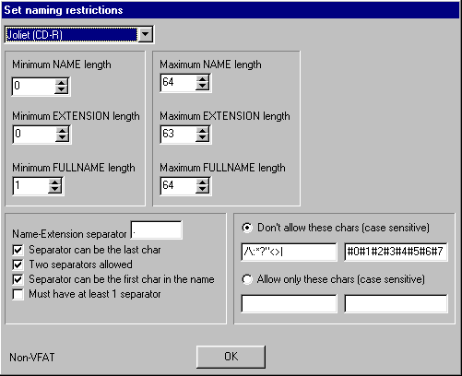Select Allow only these chars radio button

pos(247,279)
